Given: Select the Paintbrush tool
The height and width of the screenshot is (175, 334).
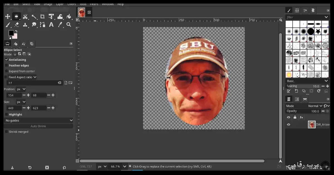Looking at the screenshot, I should tap(8, 25).
